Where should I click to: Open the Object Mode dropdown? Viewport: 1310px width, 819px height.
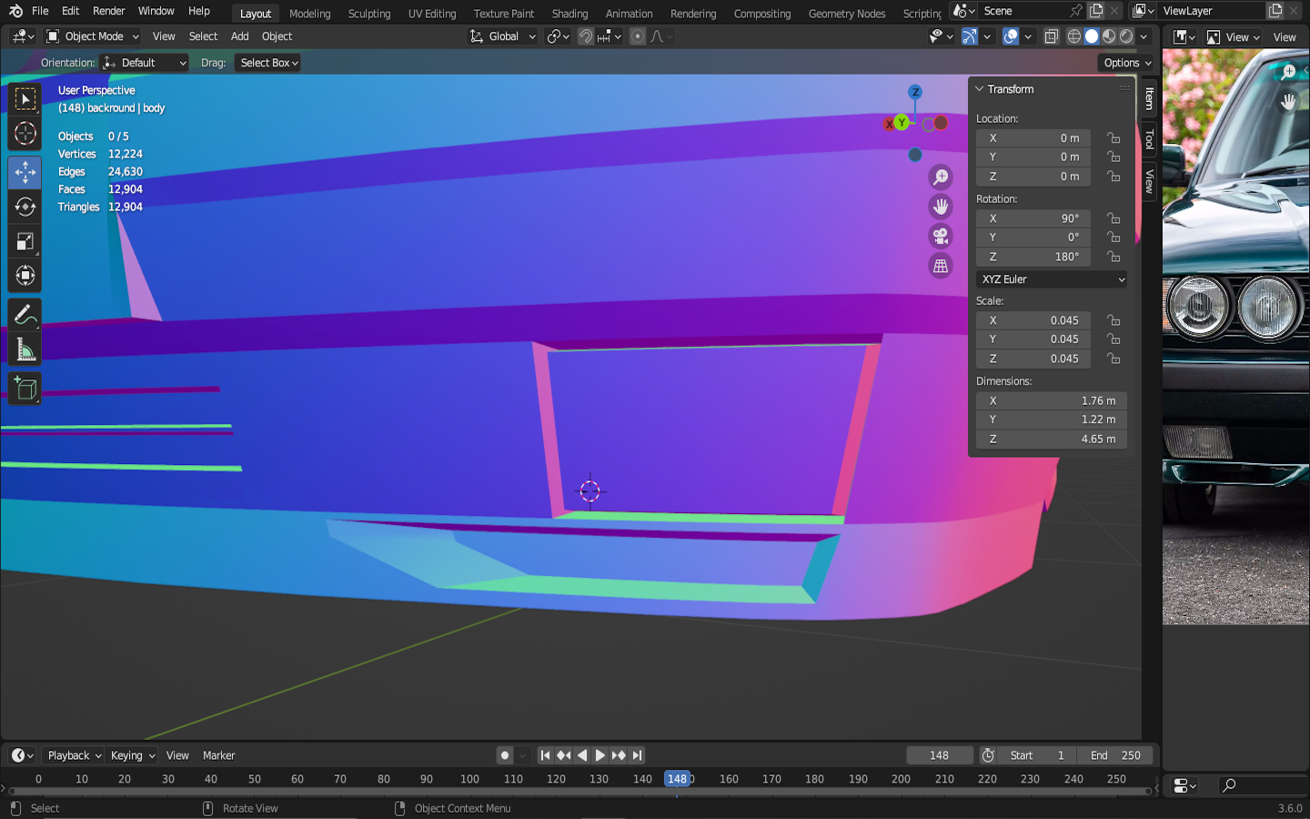click(x=93, y=36)
